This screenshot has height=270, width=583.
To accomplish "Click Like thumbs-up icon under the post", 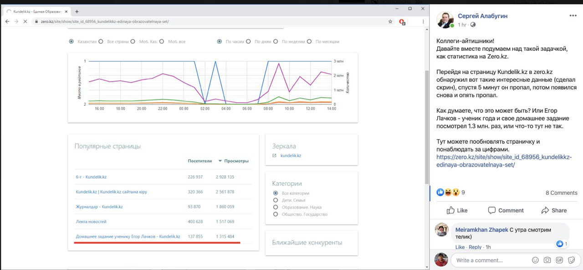I will click(x=450, y=210).
